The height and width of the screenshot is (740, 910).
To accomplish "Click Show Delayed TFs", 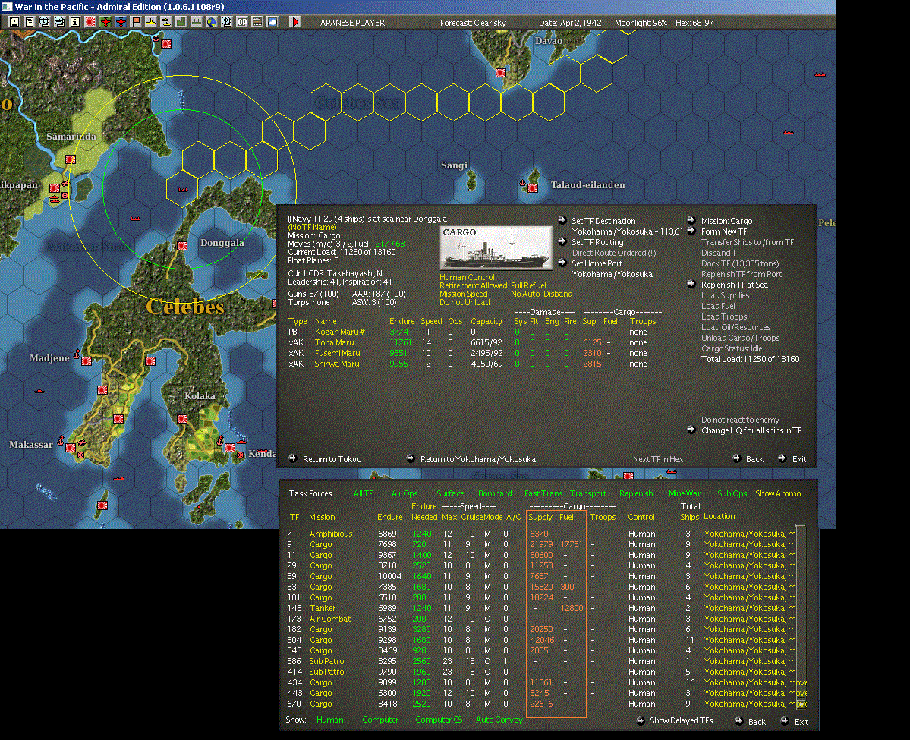I will pos(681,720).
